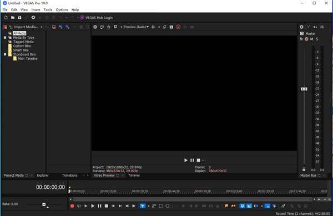The height and width of the screenshot is (216, 333).
Task: Click the Master volume fader handle
Action: point(304,89)
